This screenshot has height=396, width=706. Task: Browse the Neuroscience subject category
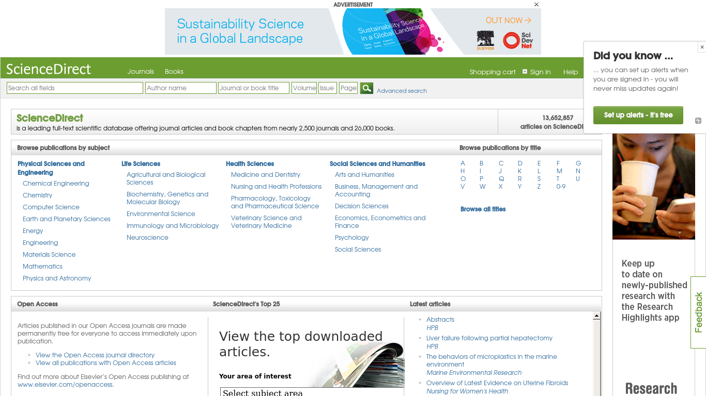pyautogui.click(x=147, y=237)
